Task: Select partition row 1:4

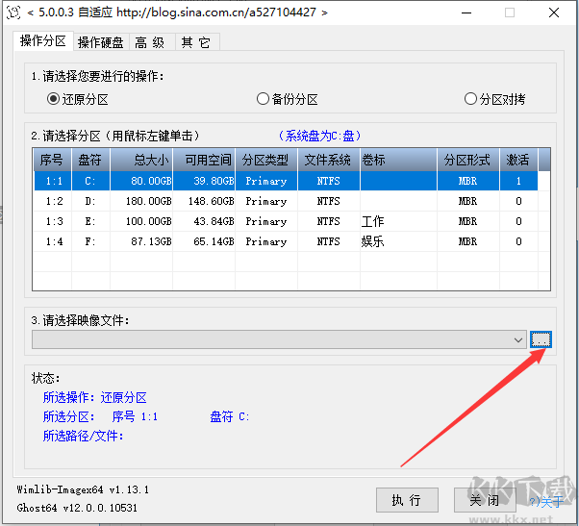Action: (286, 241)
